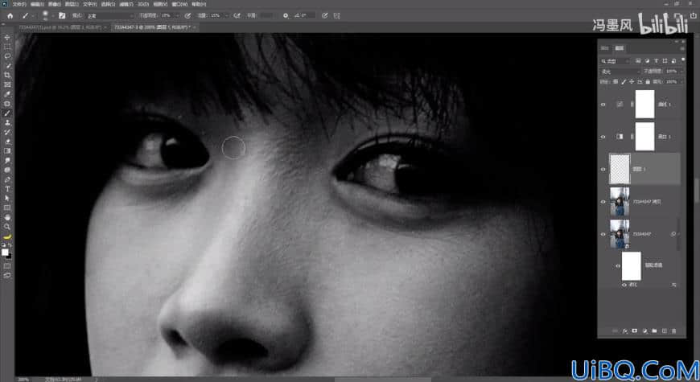Switch to the first document tab
The width and height of the screenshot is (700, 382).
[60, 27]
